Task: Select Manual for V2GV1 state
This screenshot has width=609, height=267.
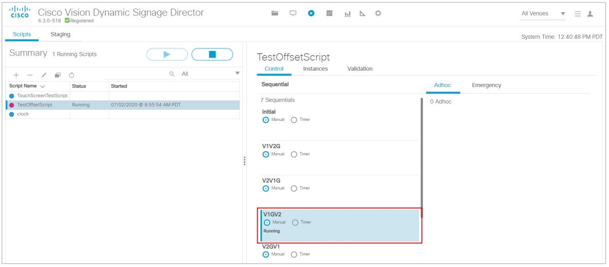Action: click(266, 254)
